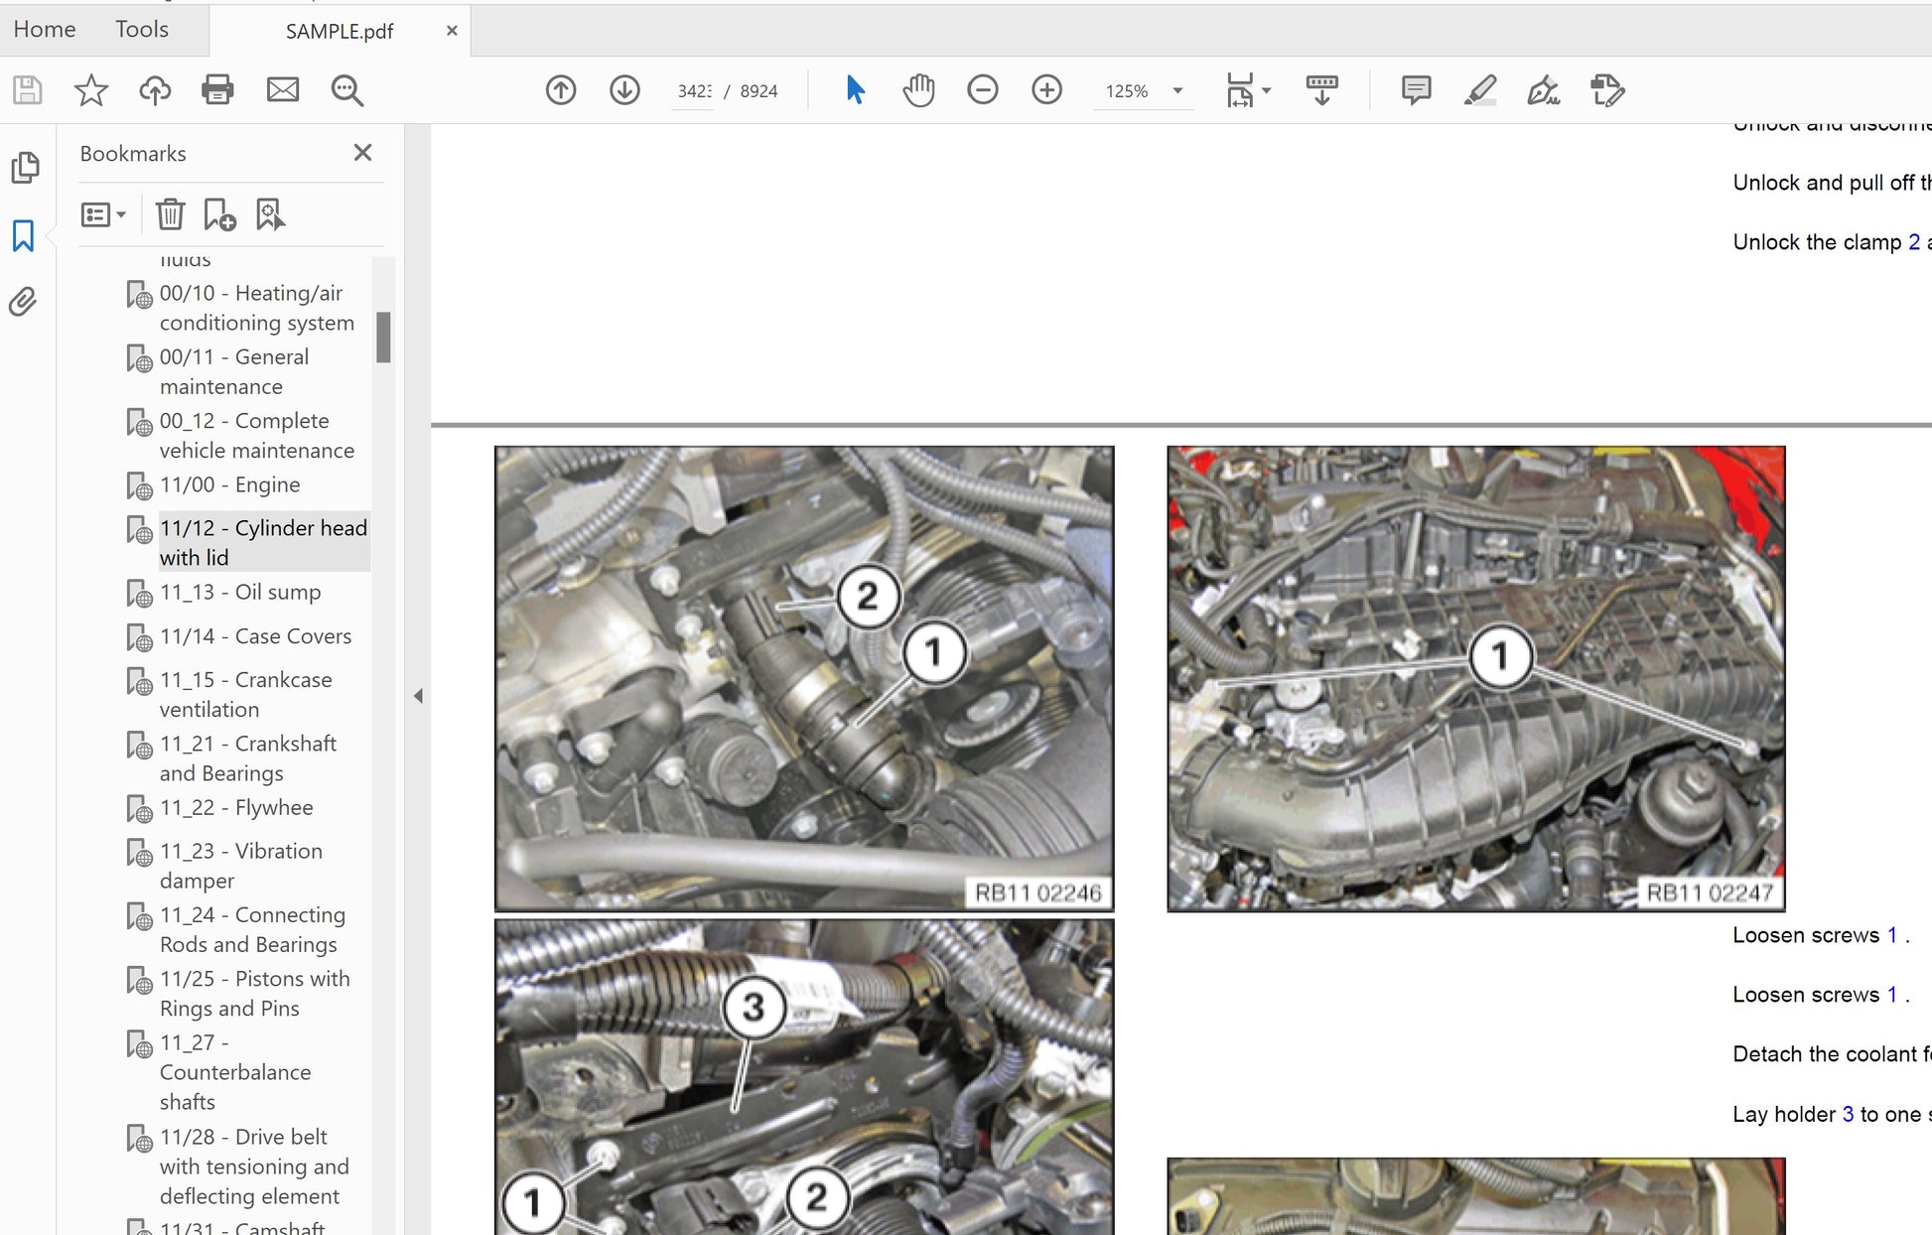Select the Hand tool for panning
Screen dimensions: 1932x1235
click(918, 89)
